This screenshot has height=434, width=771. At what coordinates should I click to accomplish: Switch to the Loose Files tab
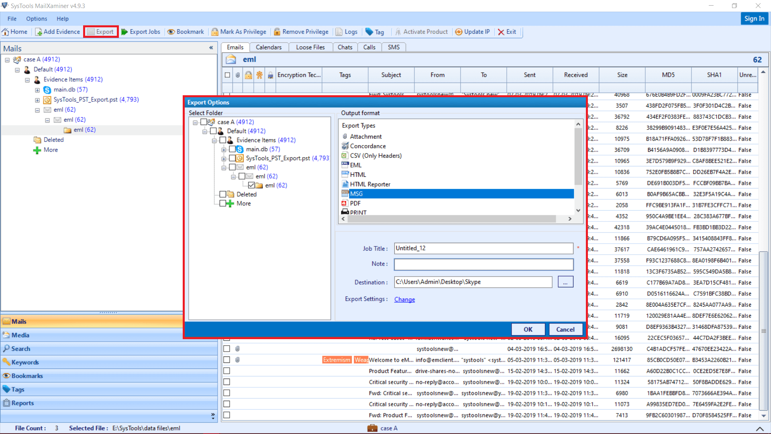pos(310,47)
